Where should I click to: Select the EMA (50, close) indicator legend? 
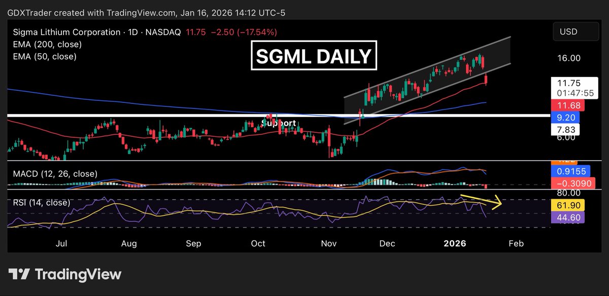[45, 57]
